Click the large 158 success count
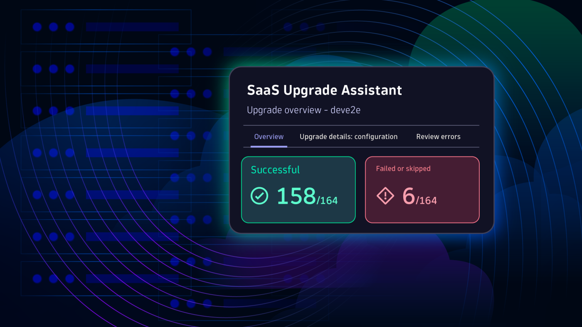This screenshot has height=327, width=582. coord(296,196)
